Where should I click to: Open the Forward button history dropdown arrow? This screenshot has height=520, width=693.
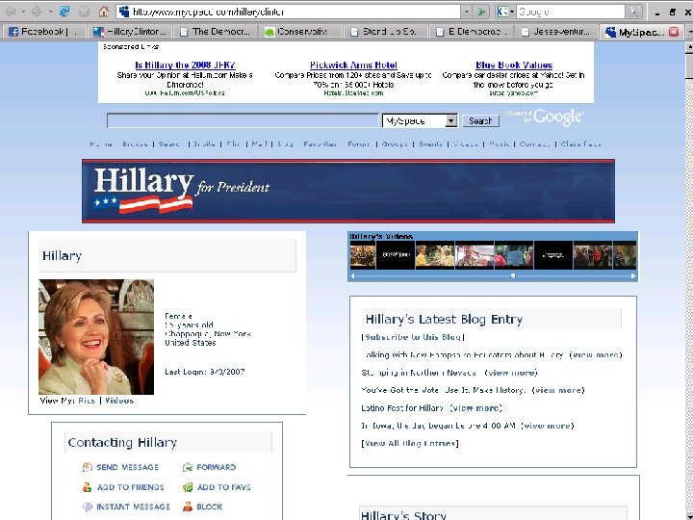pos(50,12)
